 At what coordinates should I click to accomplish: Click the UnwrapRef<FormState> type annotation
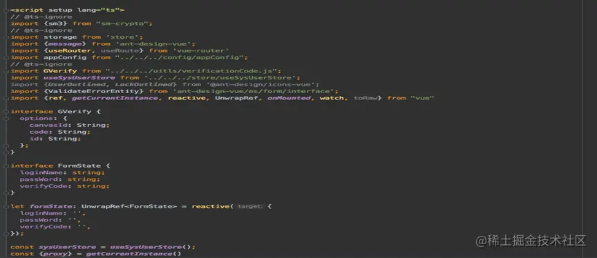pyautogui.click(x=129, y=206)
